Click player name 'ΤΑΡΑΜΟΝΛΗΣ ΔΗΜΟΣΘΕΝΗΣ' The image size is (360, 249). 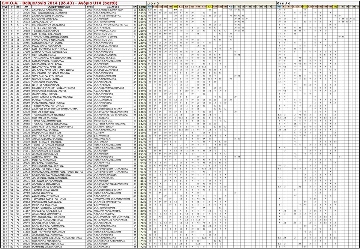pos(50,37)
